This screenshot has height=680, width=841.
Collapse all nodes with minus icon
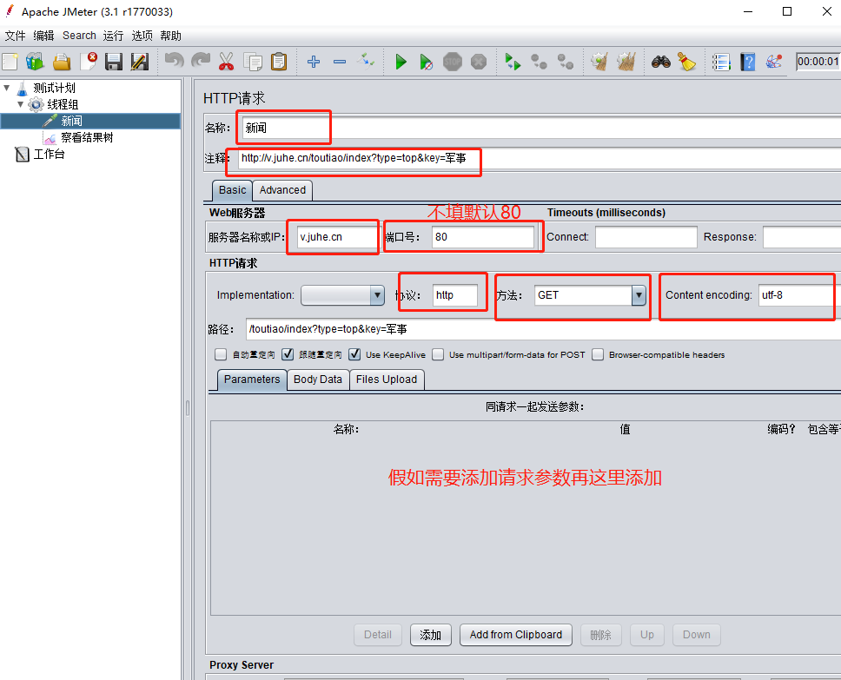[x=340, y=62]
